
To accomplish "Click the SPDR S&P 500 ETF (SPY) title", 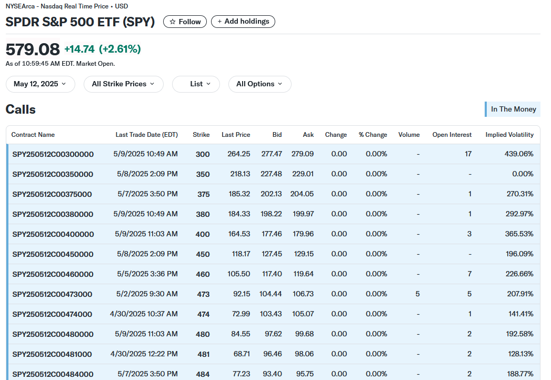I will pos(80,22).
